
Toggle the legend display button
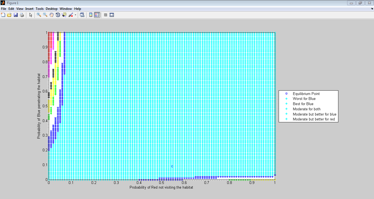[x=97, y=15]
